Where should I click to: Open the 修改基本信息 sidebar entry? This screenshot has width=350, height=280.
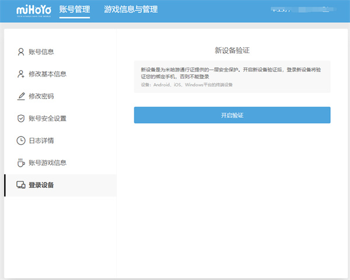click(47, 74)
